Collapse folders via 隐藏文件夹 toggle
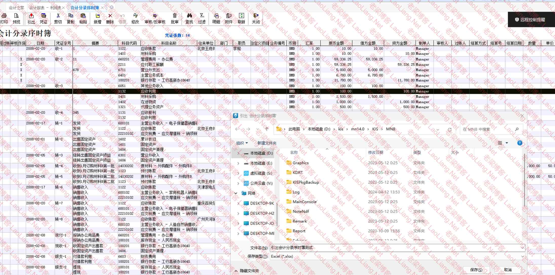The image size is (555, 275). point(246,271)
